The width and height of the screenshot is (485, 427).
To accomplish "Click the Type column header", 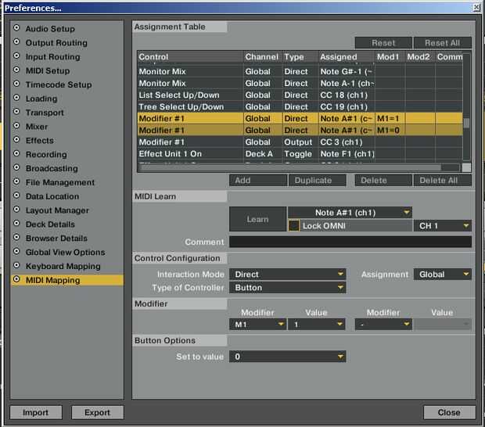I will 300,57.
